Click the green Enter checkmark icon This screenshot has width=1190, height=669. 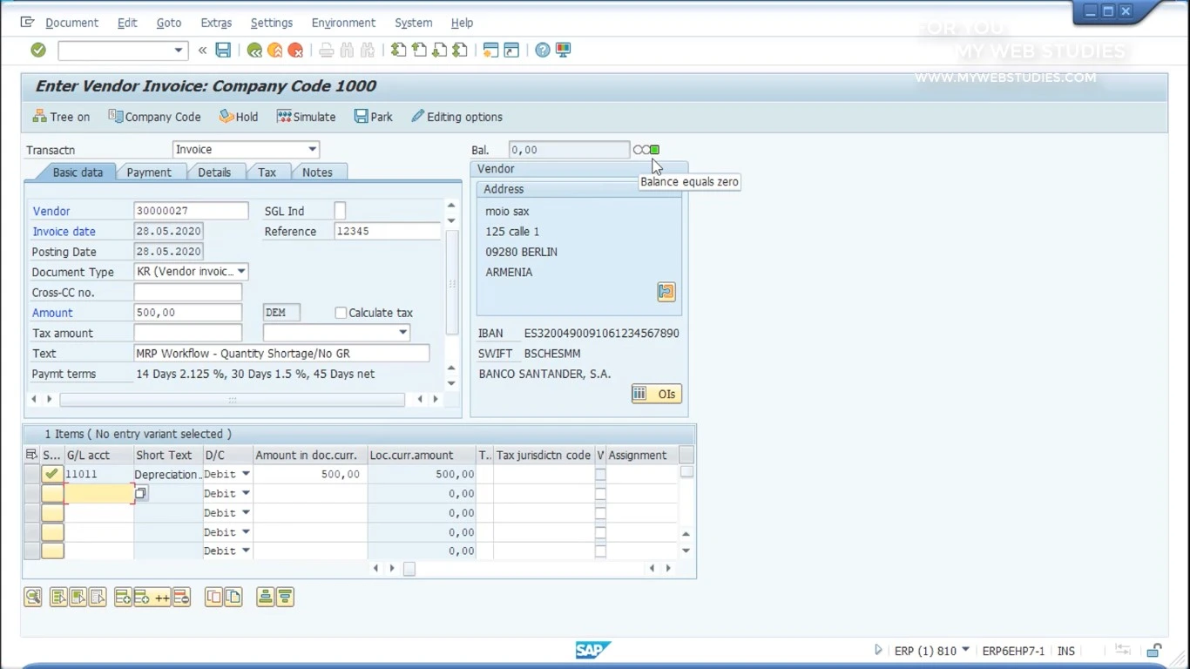(38, 51)
